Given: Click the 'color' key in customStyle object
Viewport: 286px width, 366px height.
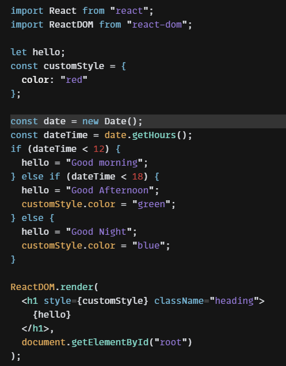Looking at the screenshot, I should pyautogui.click(x=35, y=80).
